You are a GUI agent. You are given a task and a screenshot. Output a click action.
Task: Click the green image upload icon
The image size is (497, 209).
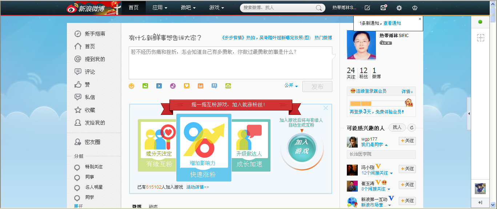145,86
